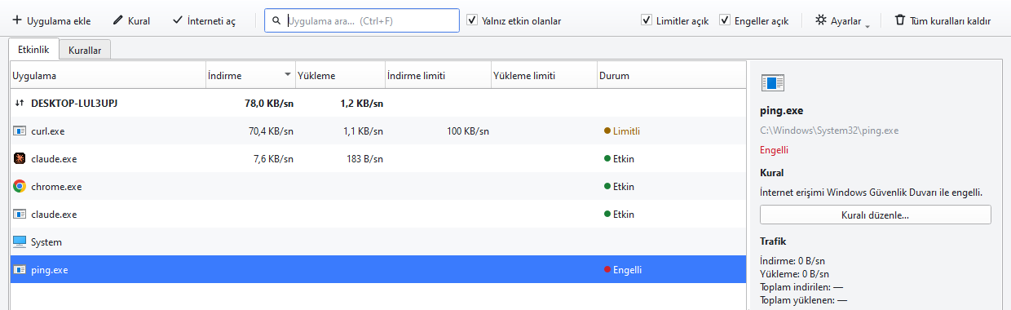Click the trash icon of Tüm kuralları kaldır
1011x310 pixels.
coord(900,20)
